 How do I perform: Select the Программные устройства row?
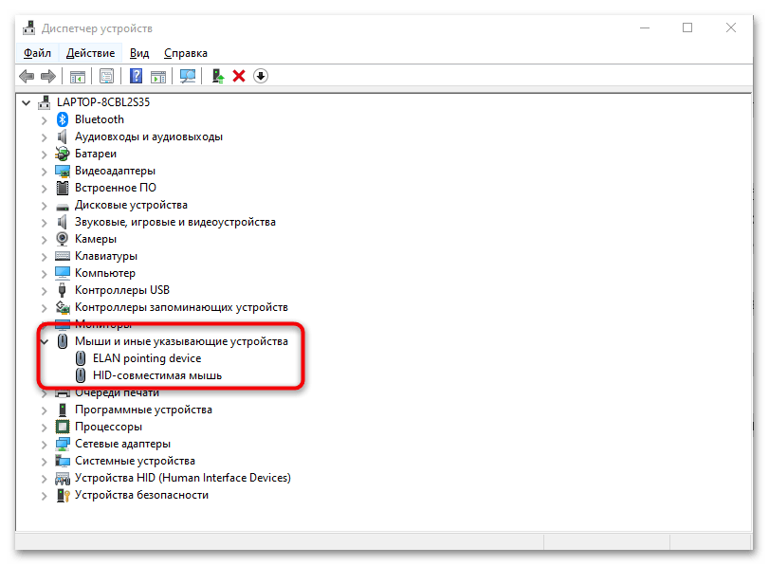point(143,410)
